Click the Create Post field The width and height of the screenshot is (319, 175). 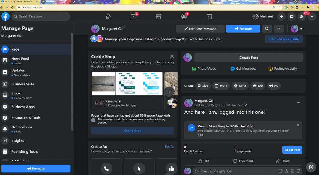tap(249, 58)
